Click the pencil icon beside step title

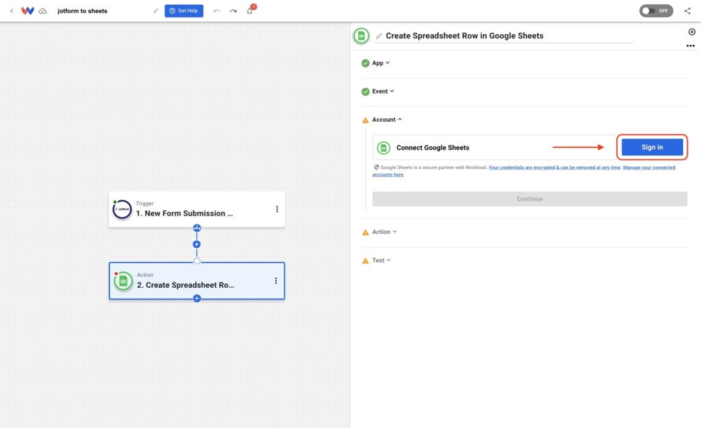pyautogui.click(x=379, y=36)
